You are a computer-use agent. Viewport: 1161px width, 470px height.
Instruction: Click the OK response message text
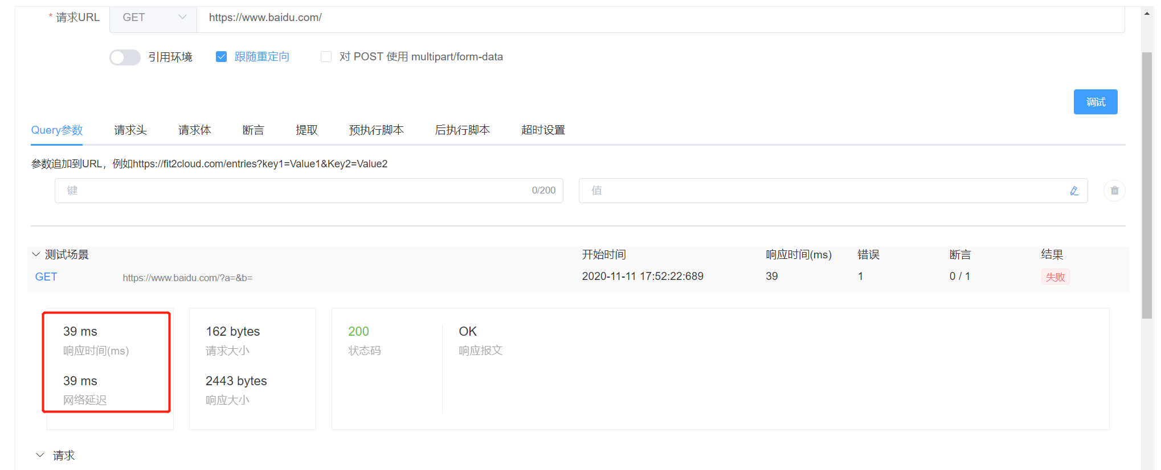click(468, 331)
